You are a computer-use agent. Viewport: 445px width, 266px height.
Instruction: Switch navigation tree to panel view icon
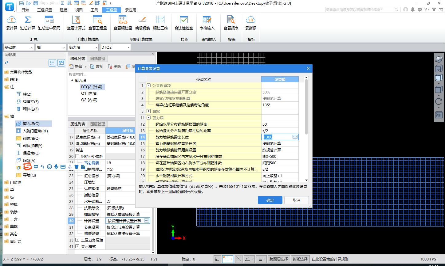click(x=61, y=63)
